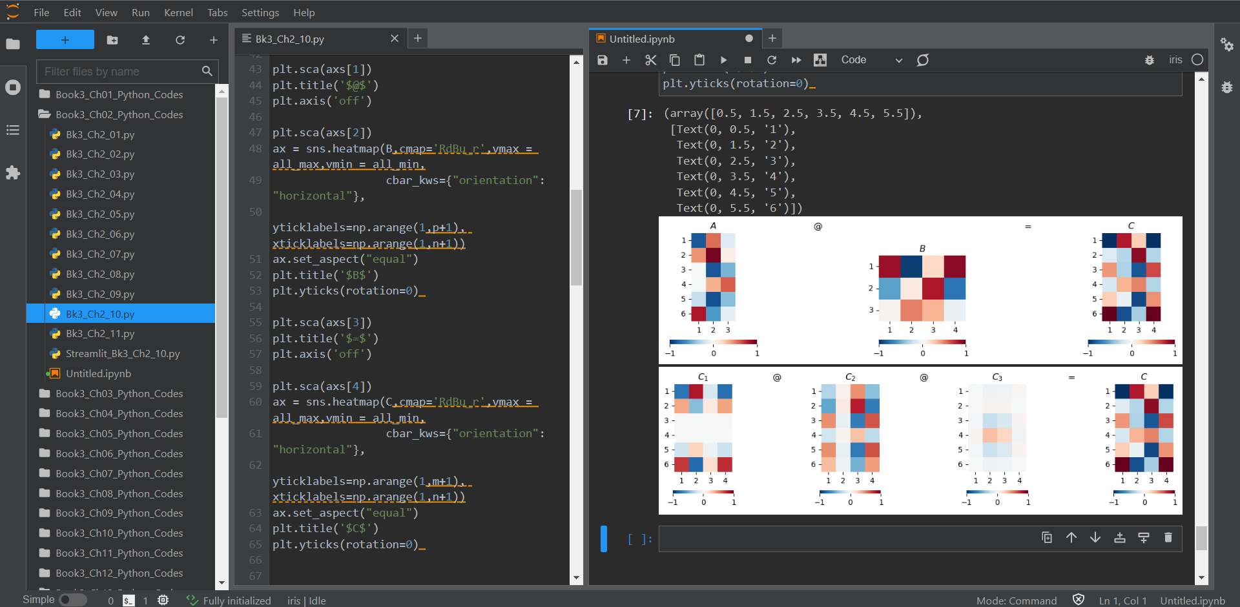Expand the Book3_Ch06_Python_Codes folder
This screenshot has height=607, width=1240.
tap(120, 453)
